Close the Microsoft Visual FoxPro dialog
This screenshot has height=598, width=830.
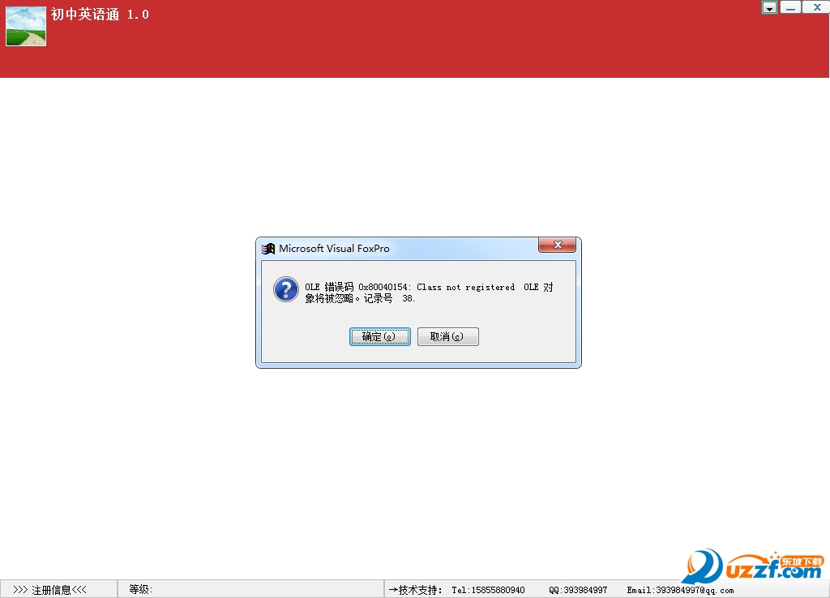pos(557,245)
